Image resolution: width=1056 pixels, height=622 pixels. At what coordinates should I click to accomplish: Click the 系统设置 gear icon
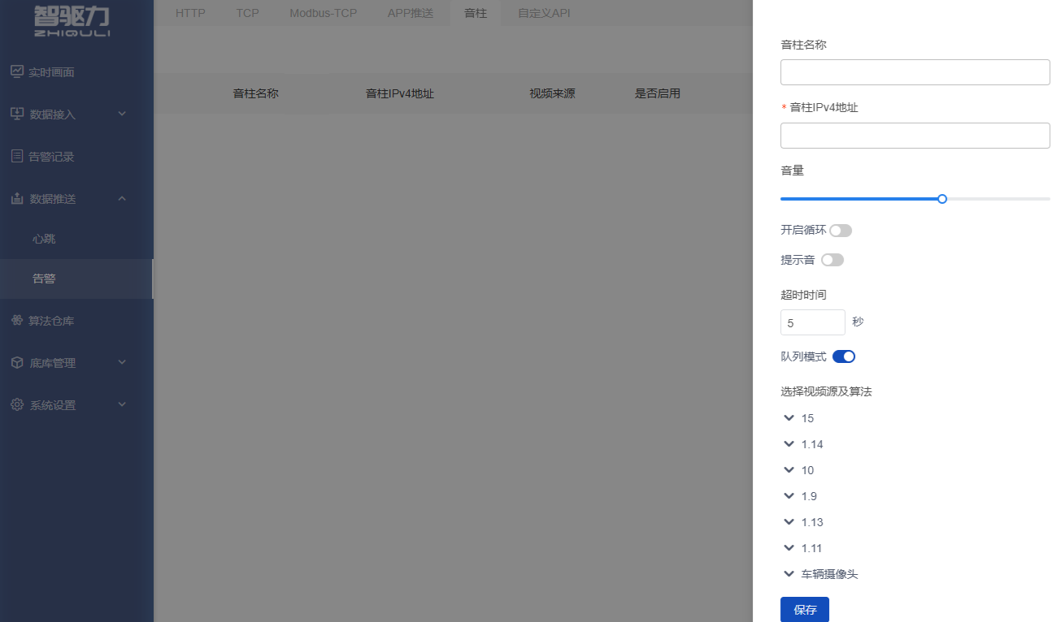[x=17, y=404]
